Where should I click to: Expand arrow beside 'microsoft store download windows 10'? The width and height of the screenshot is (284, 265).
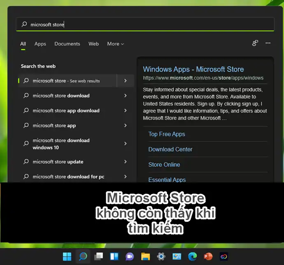coord(126,143)
